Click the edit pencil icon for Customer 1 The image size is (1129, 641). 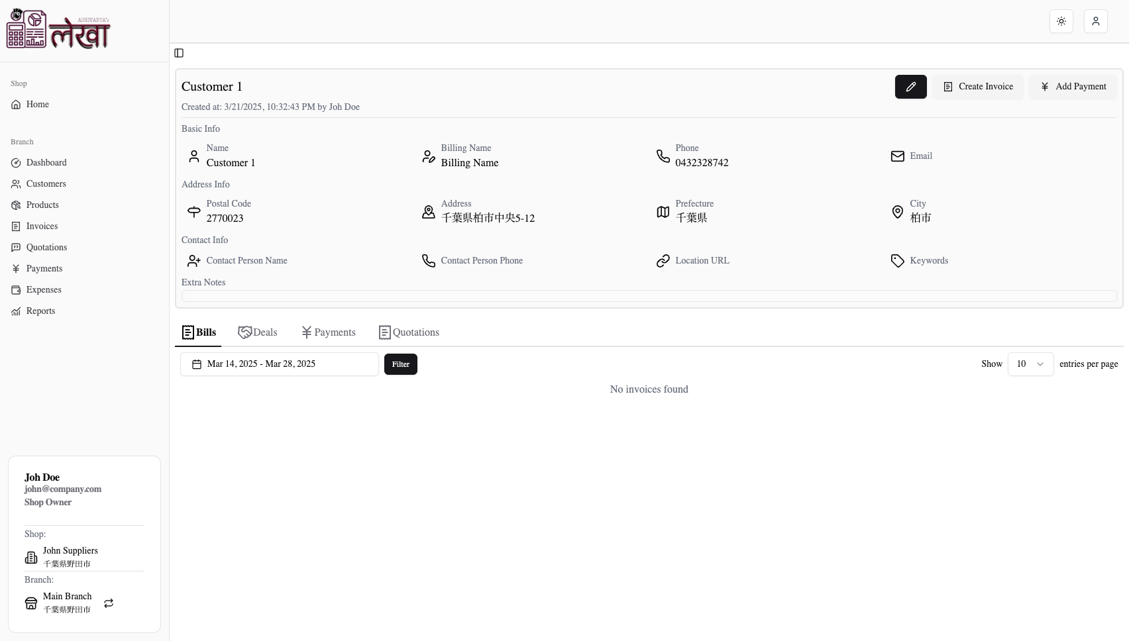(x=910, y=87)
